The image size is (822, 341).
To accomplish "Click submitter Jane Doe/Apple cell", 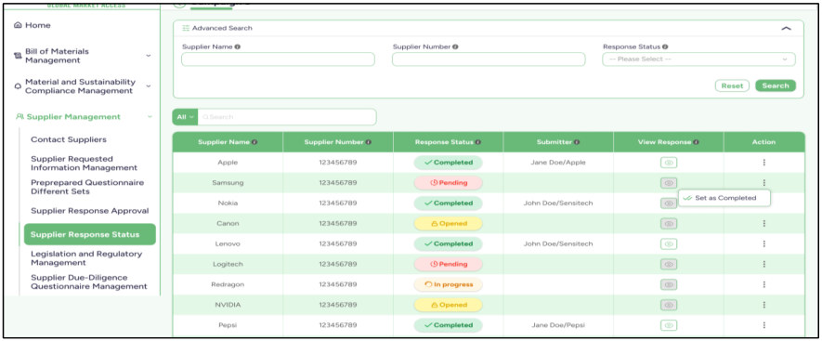I will 558,163.
